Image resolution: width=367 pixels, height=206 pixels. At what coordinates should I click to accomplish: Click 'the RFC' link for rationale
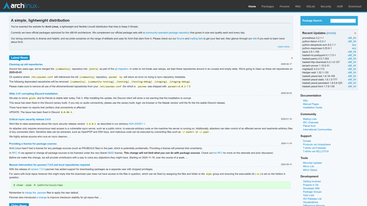tap(218, 153)
